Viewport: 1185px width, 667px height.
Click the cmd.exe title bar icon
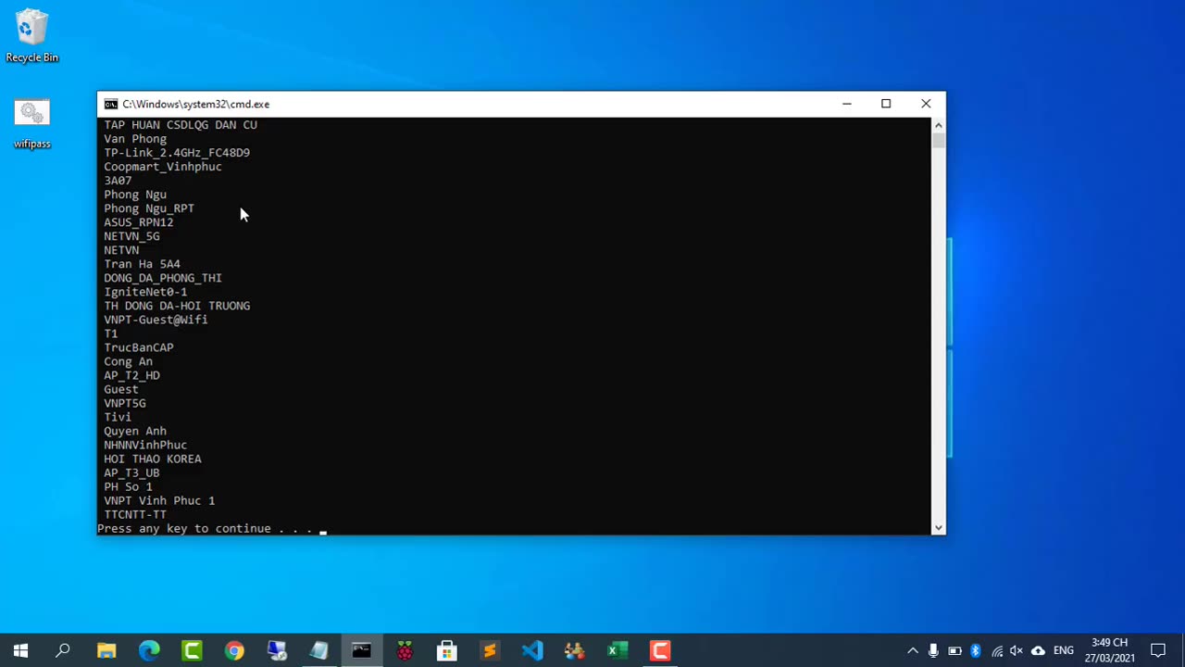(x=111, y=104)
